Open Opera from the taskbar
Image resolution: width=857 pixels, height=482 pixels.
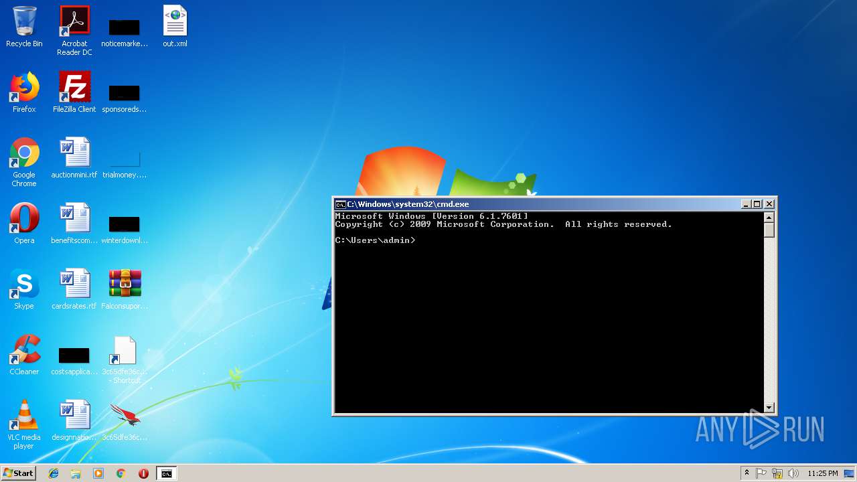click(143, 473)
